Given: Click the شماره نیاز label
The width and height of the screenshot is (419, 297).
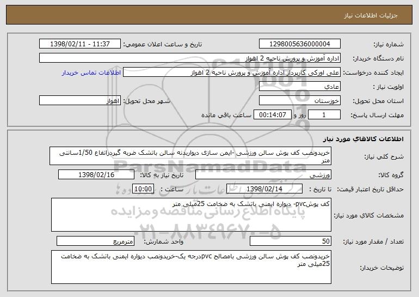Looking at the screenshot, I should [x=389, y=44].
